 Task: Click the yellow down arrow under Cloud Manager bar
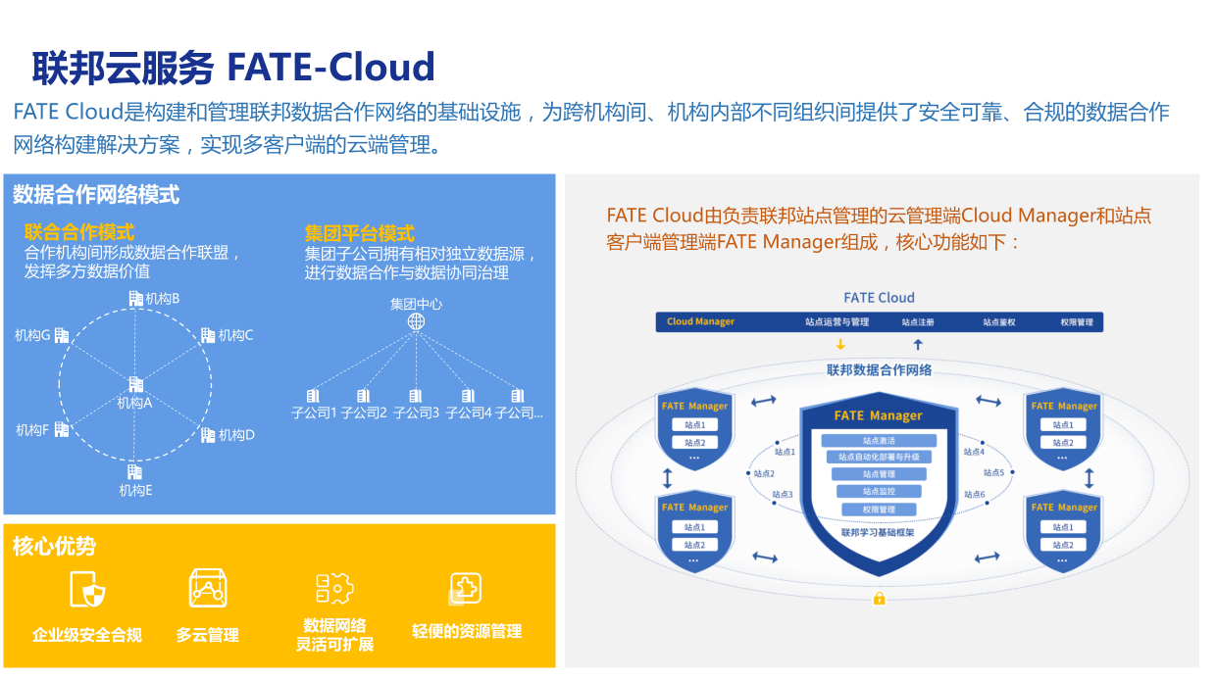(x=840, y=344)
